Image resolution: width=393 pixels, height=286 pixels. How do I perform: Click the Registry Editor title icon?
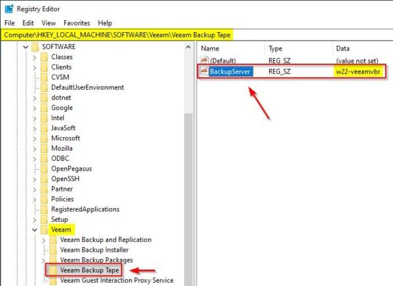click(x=9, y=9)
